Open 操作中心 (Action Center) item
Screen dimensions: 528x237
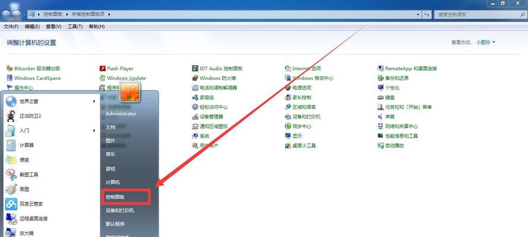tap(20, 88)
